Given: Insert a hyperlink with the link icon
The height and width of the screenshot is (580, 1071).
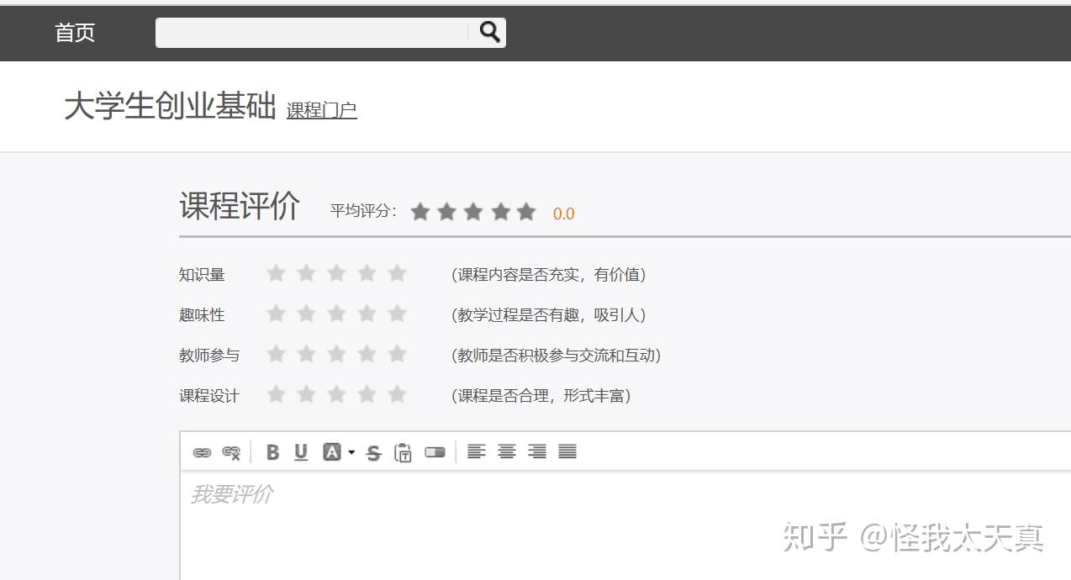Looking at the screenshot, I should [202, 452].
